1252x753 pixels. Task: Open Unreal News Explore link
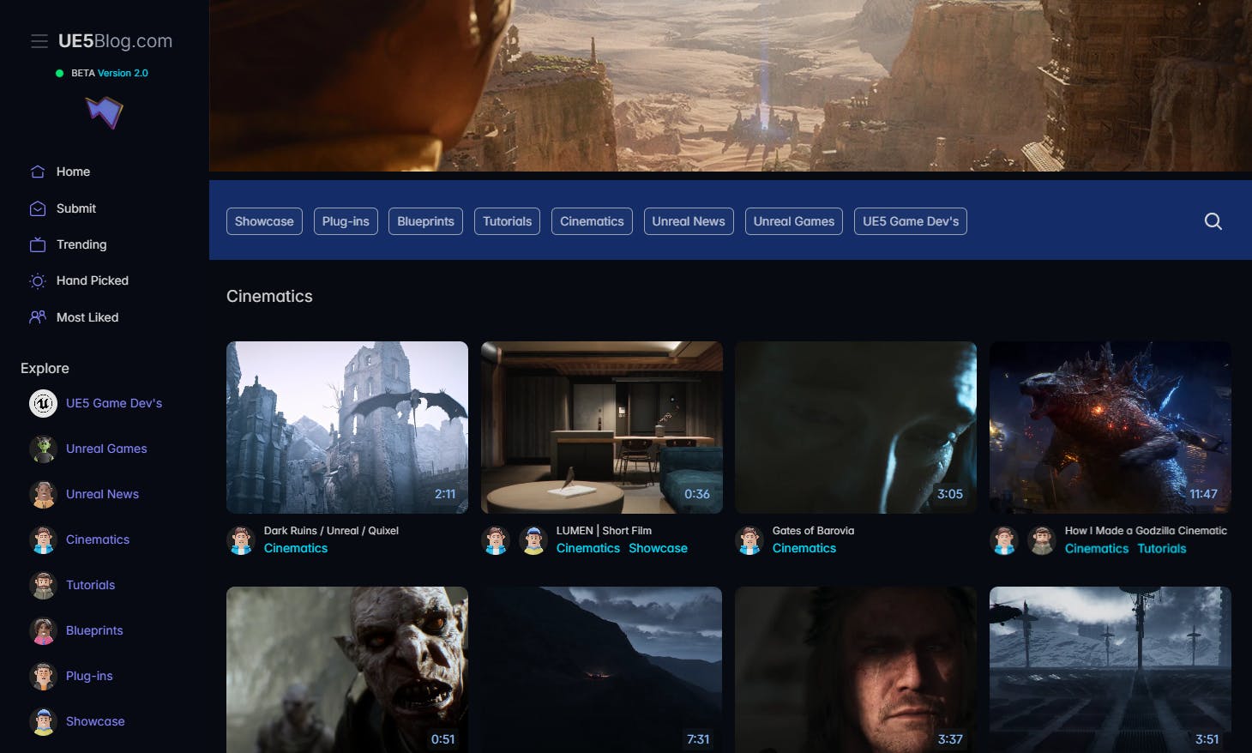click(102, 494)
